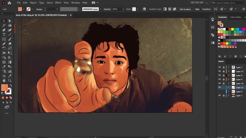Open the Recolor Artwork icon in the control bar
246x138 pixels.
click(x=144, y=9)
